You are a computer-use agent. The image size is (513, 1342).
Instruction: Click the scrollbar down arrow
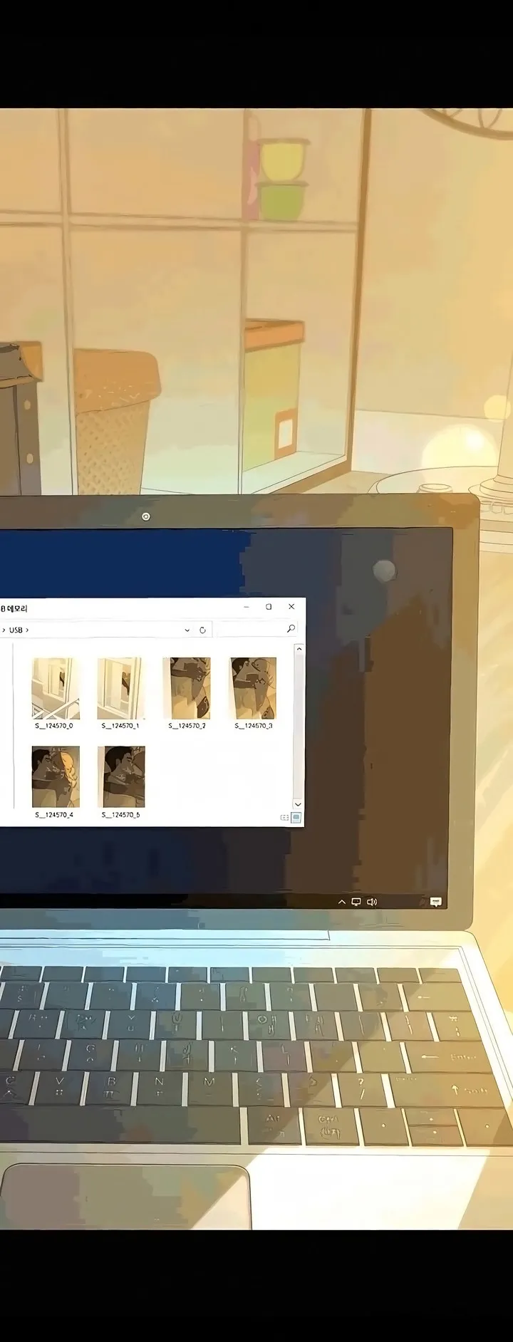pos(298,804)
